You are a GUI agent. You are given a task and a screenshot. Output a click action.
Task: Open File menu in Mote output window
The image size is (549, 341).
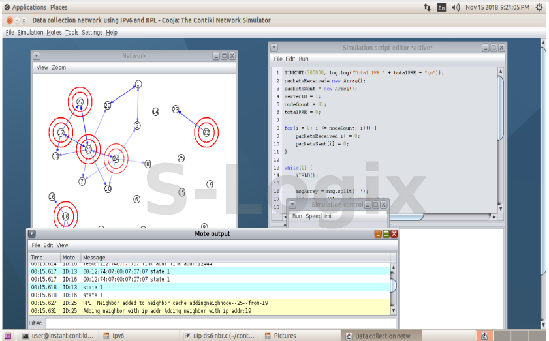point(36,245)
